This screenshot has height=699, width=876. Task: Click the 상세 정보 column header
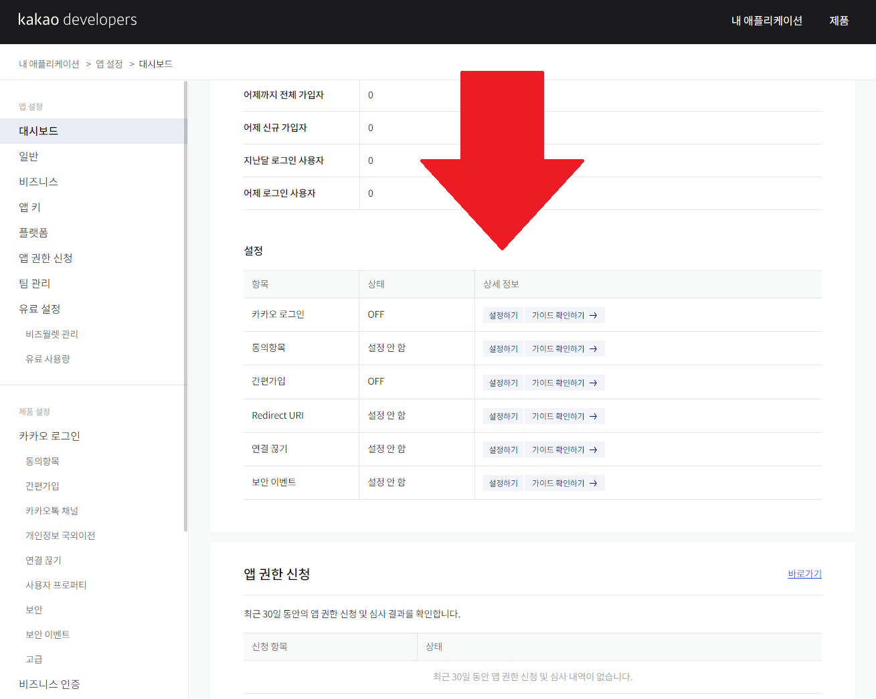[x=501, y=284]
